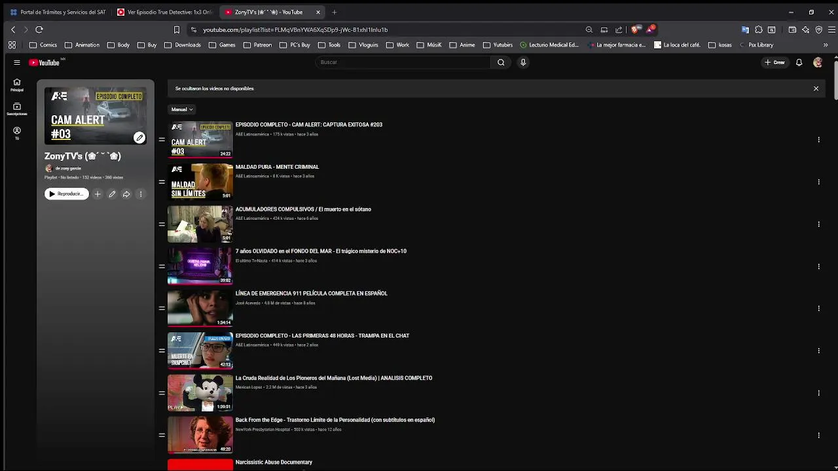Image resolution: width=838 pixels, height=471 pixels.
Task: Switch to Ver Episodio True Detective tab
Action: pyautogui.click(x=165, y=12)
